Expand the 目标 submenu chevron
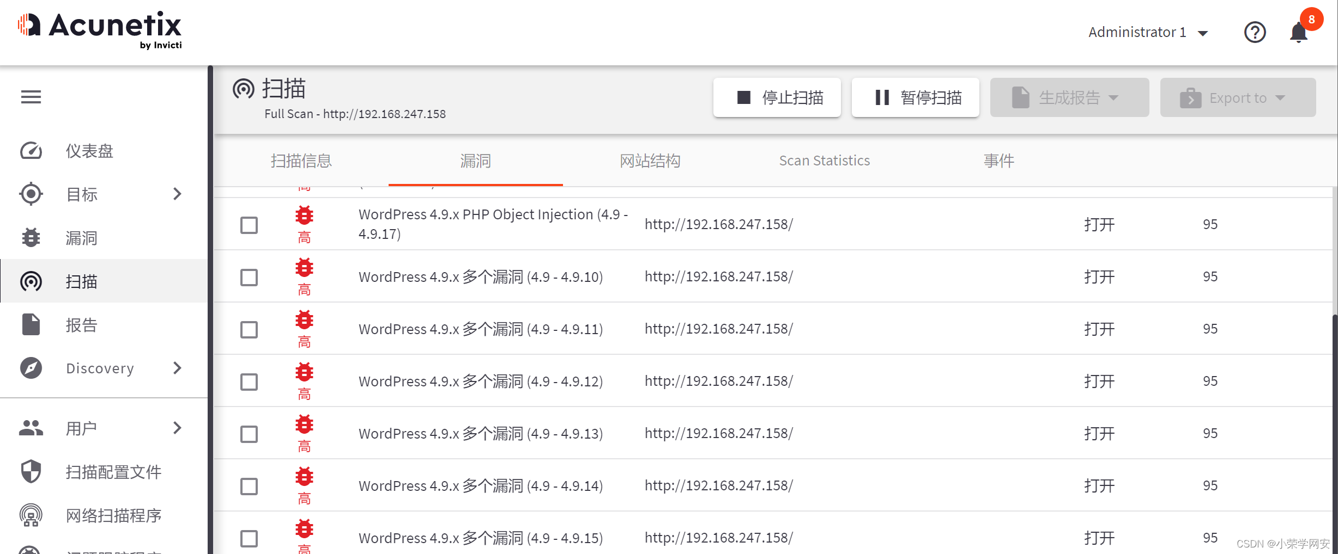 [x=177, y=194]
